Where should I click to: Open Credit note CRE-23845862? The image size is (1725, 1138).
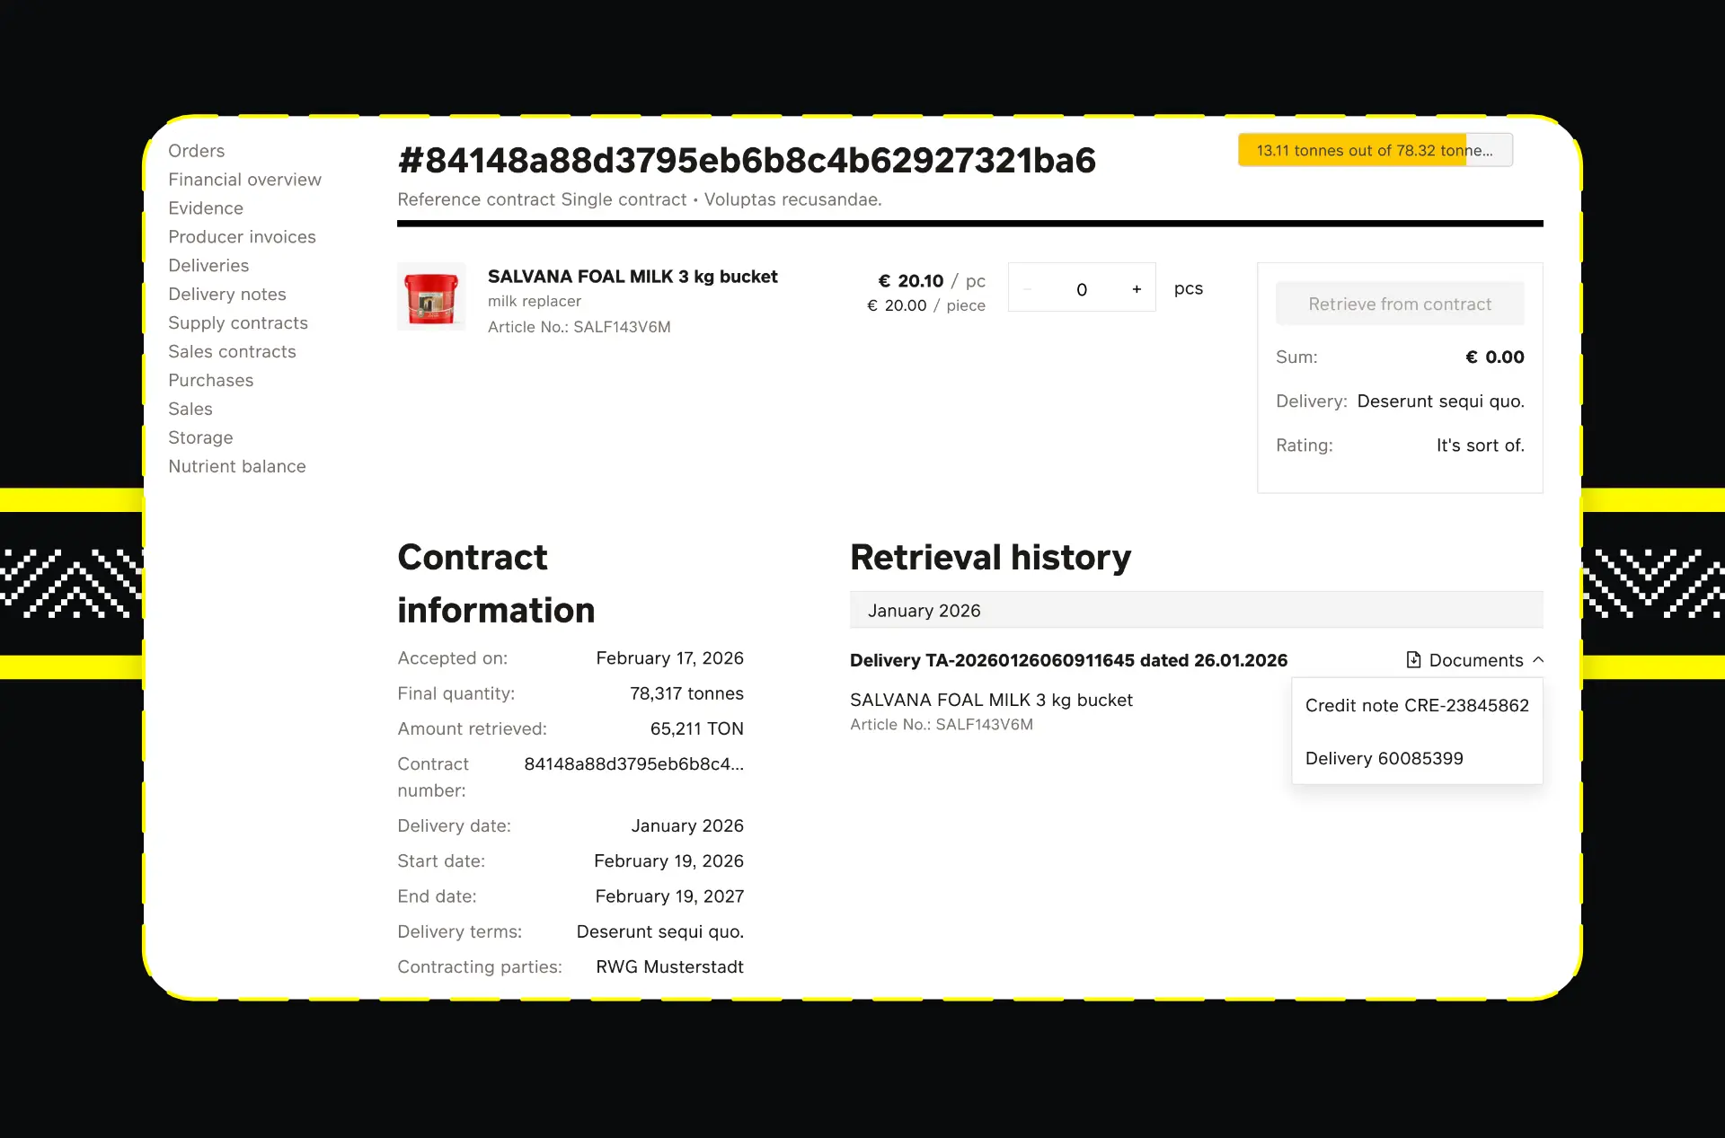click(1416, 706)
